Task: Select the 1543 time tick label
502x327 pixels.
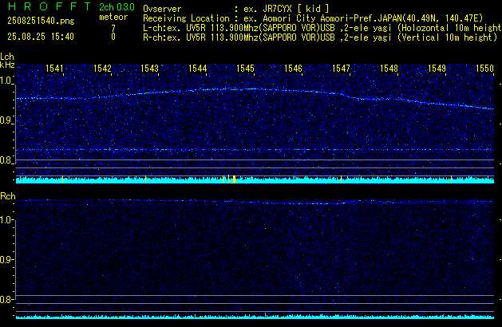Action: tap(150, 69)
